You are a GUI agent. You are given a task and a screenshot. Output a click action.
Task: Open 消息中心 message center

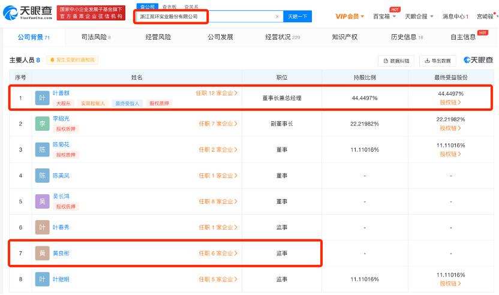pyautogui.click(x=455, y=17)
